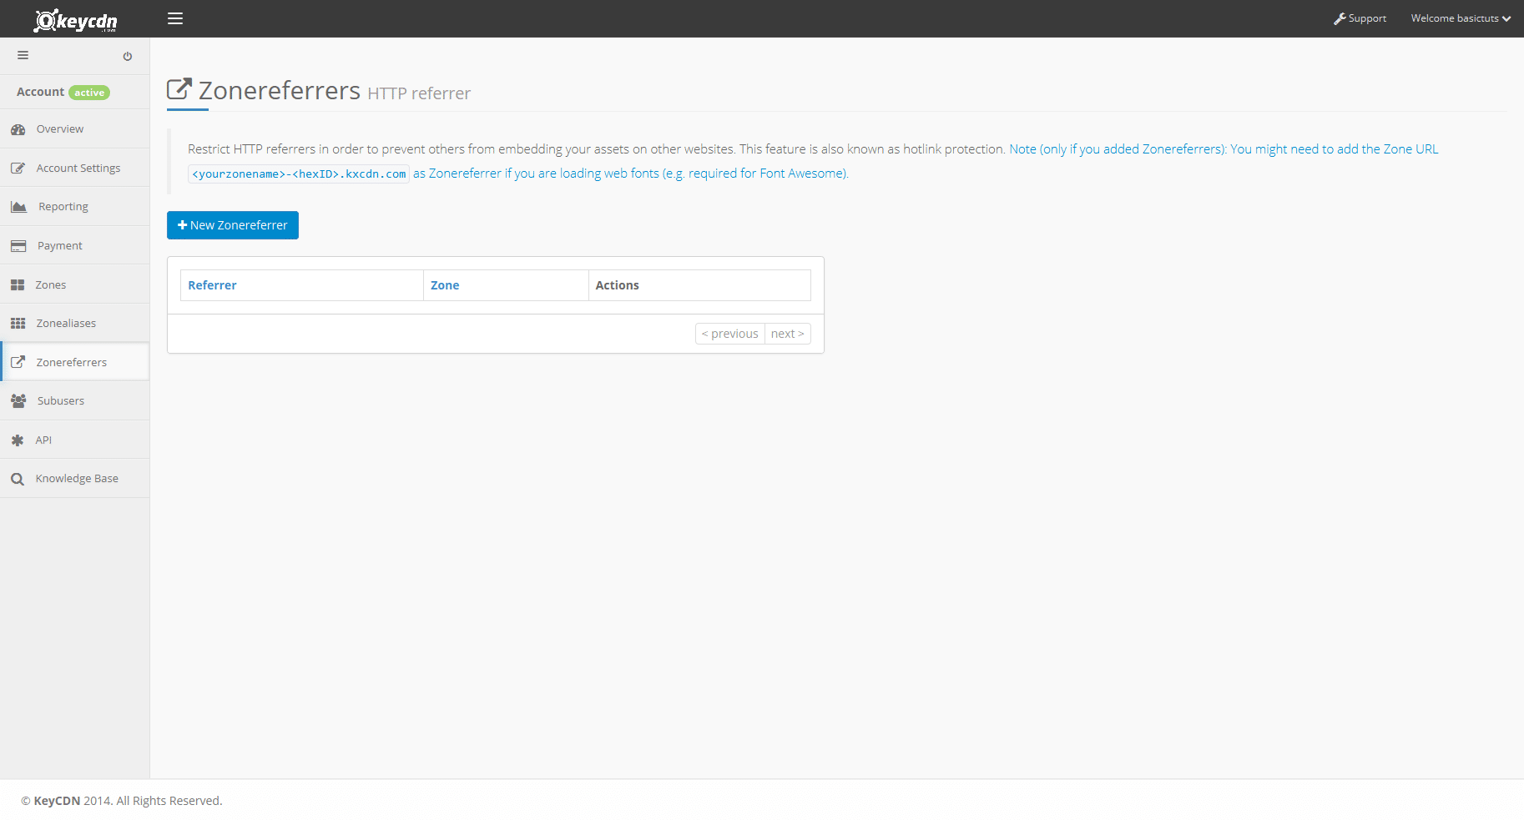Click the Support link
This screenshot has width=1524, height=820.
tap(1360, 18)
